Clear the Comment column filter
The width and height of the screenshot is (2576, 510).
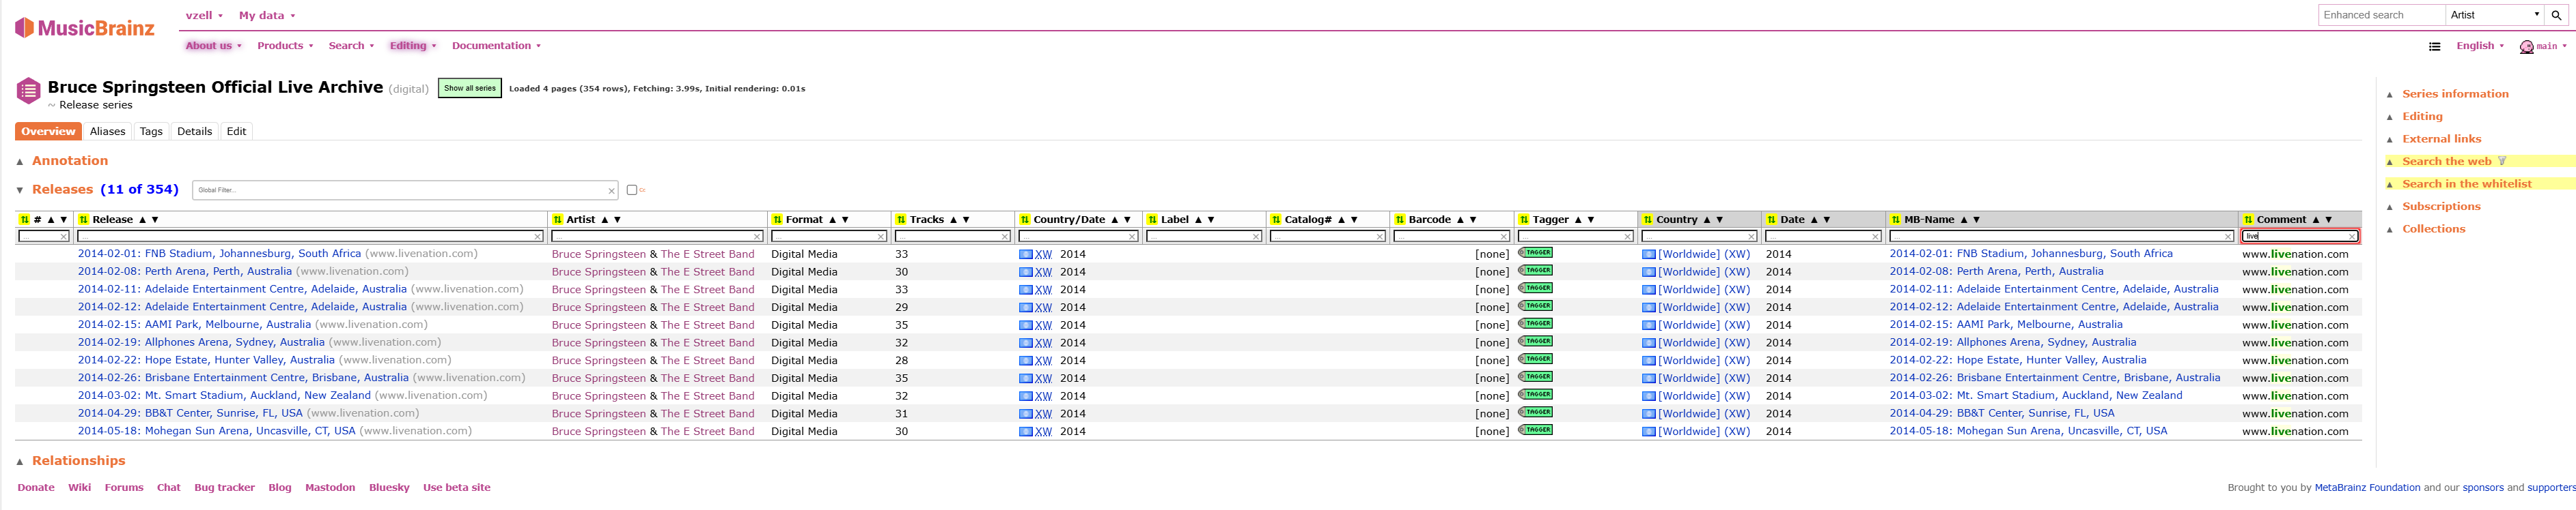click(x=2351, y=237)
